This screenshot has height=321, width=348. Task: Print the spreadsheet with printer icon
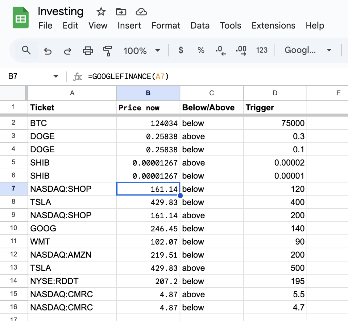(x=88, y=51)
